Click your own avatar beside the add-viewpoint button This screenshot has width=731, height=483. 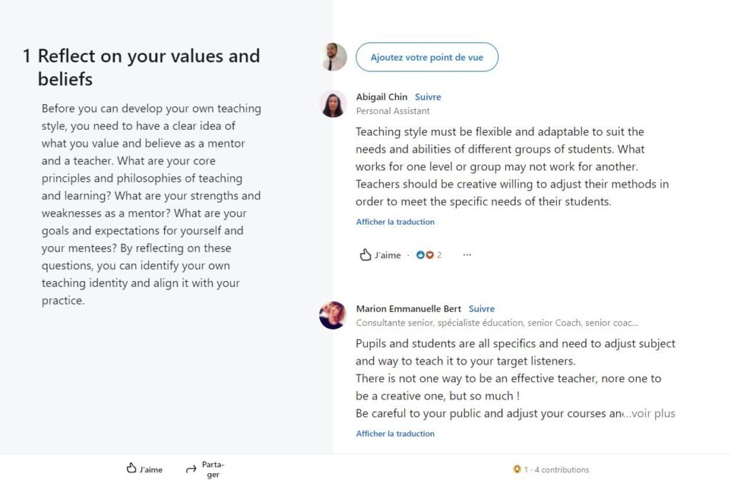pyautogui.click(x=333, y=57)
